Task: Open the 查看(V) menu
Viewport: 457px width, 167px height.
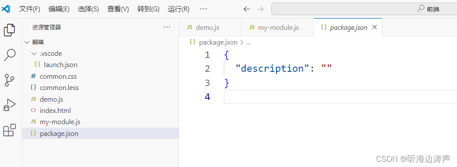Action: [x=118, y=9]
